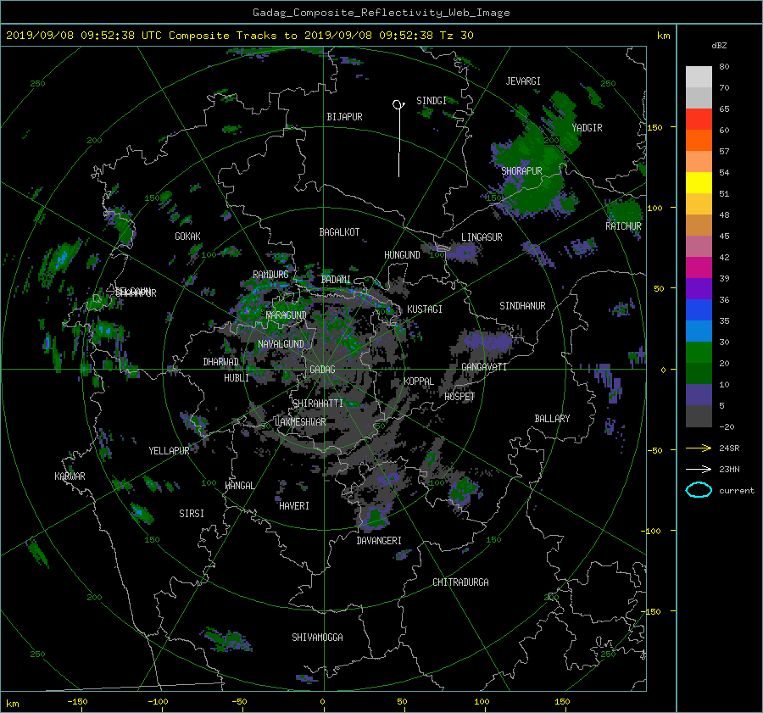
Task: Click the GADAG radar center label
Action: coord(323,370)
